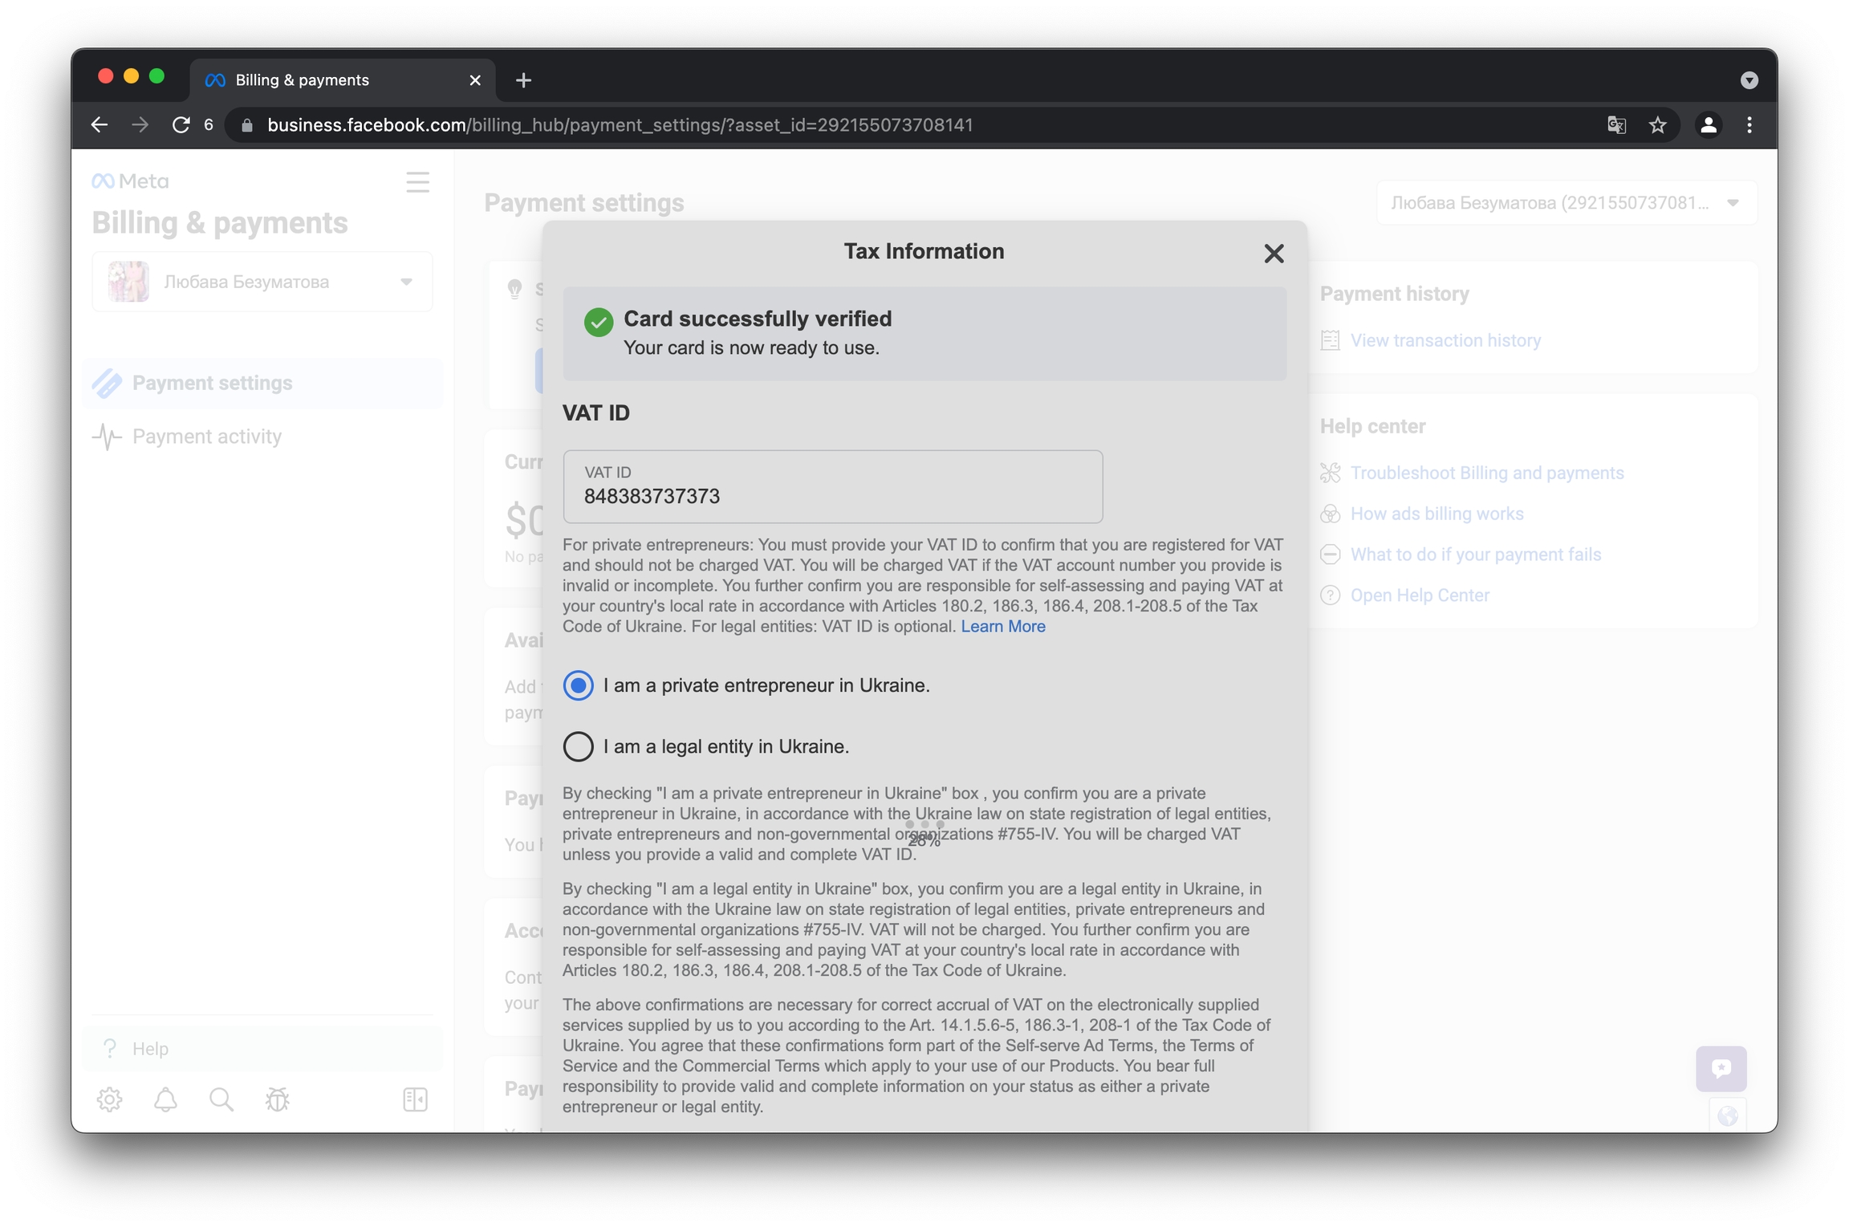The width and height of the screenshot is (1849, 1227).
Task: Click the Payment activity pulse icon
Action: 108,437
